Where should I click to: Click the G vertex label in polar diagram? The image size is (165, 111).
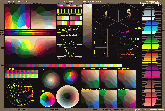click(x=7, y=85)
